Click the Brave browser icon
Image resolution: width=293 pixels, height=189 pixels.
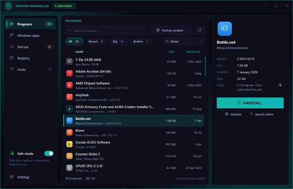click(x=69, y=132)
